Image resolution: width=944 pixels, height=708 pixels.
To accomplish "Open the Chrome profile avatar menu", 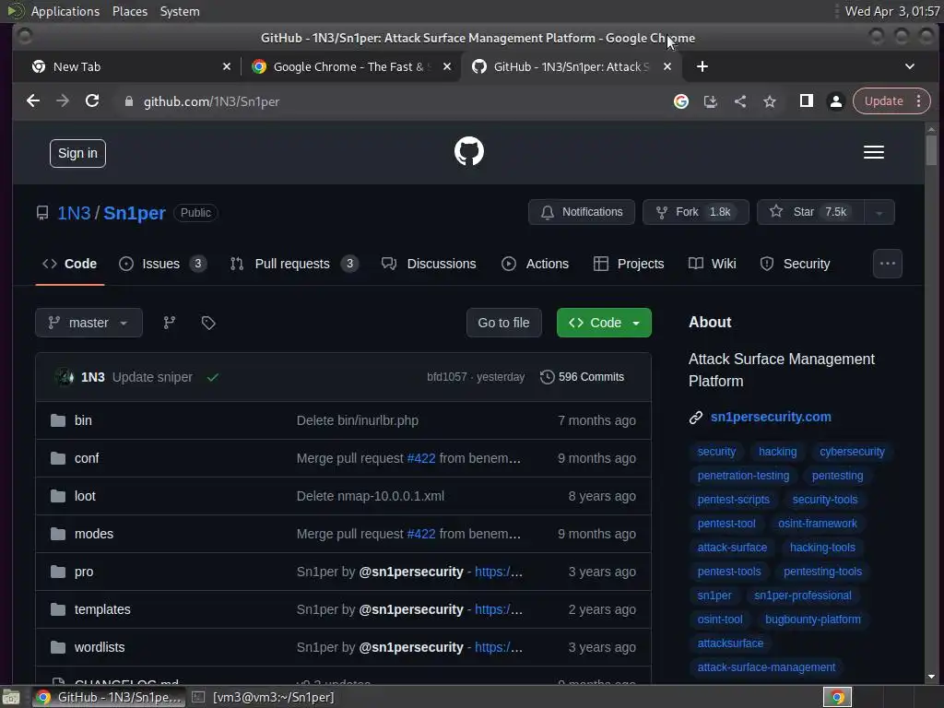I will click(835, 101).
